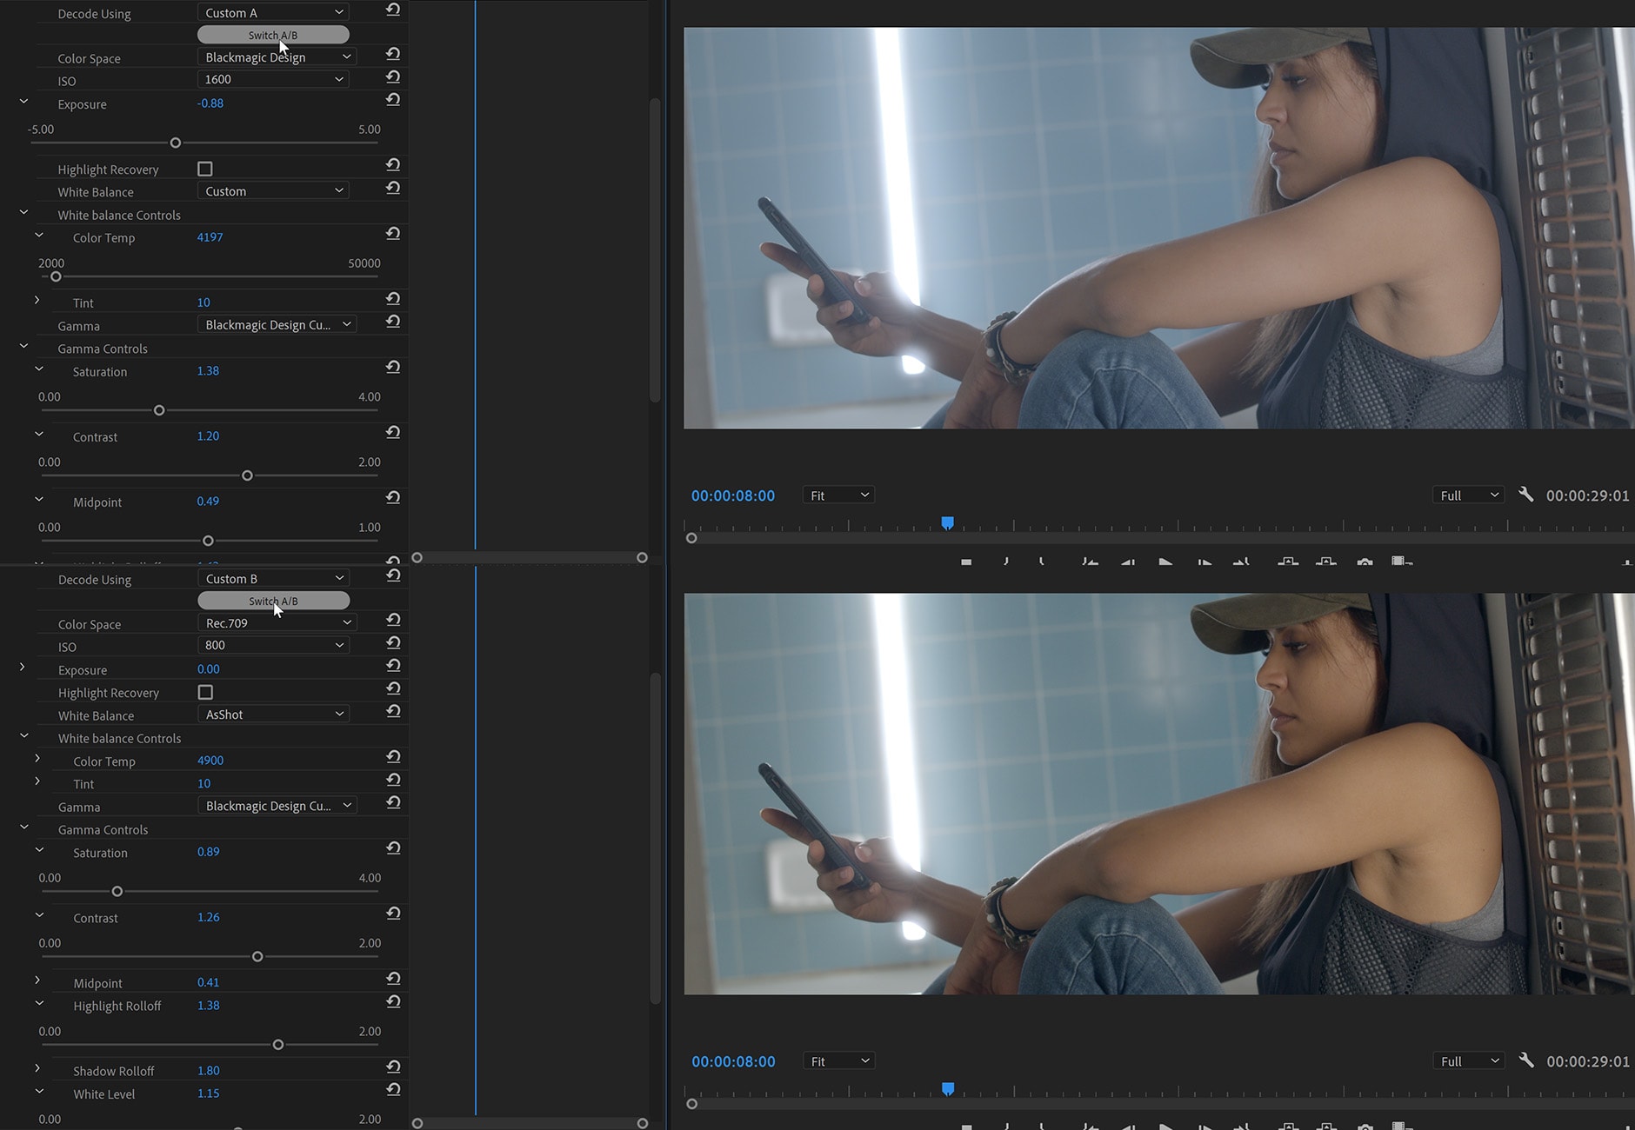Reset the Saturation value 0.89
1635x1130 pixels.
tap(393, 848)
